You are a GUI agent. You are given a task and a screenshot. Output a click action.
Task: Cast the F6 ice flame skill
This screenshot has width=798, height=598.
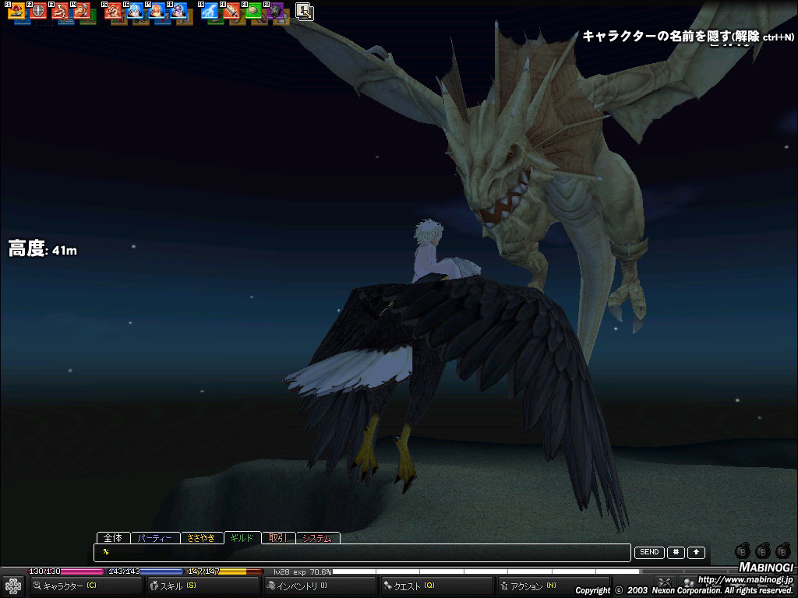point(135,11)
